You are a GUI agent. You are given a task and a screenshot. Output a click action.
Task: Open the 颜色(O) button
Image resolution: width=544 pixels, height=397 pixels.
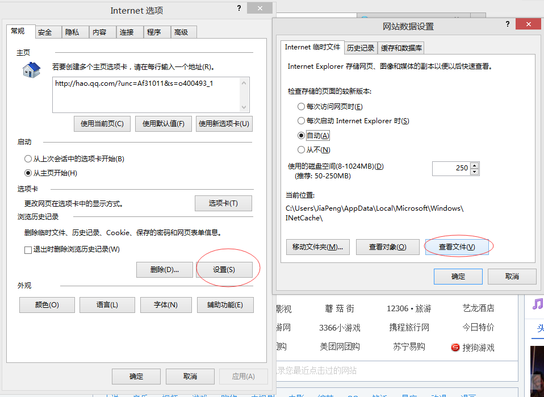(x=47, y=305)
